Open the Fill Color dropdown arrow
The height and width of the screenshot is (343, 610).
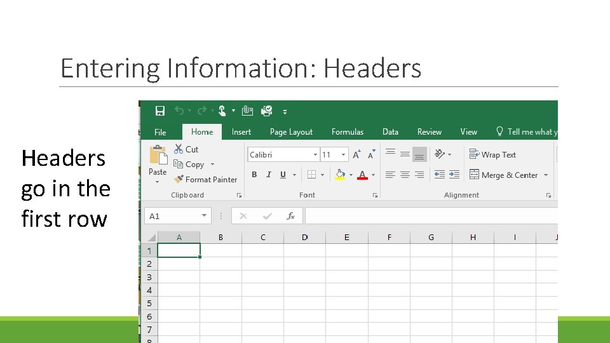(351, 175)
